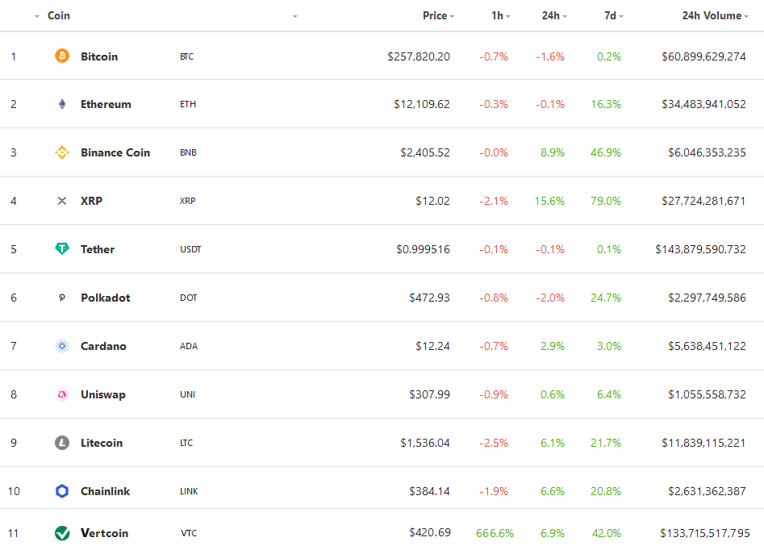Click Vertcoin price $420.69
This screenshot has width=764, height=550.
click(430, 532)
